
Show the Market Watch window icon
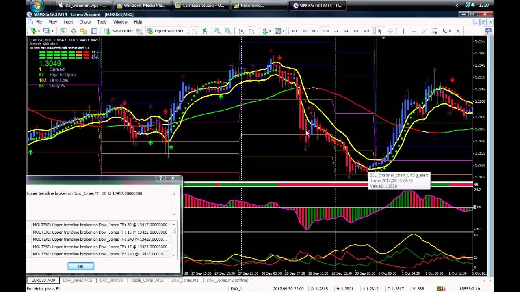coord(63,31)
